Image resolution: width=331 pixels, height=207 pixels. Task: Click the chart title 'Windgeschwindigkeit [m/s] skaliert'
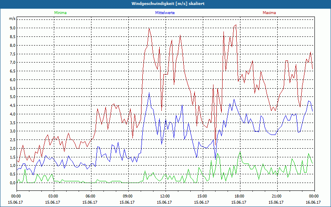pyautogui.click(x=168, y=4)
